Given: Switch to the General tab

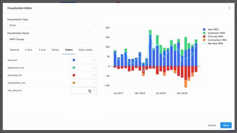Looking at the screenshot, I should point(14,50).
